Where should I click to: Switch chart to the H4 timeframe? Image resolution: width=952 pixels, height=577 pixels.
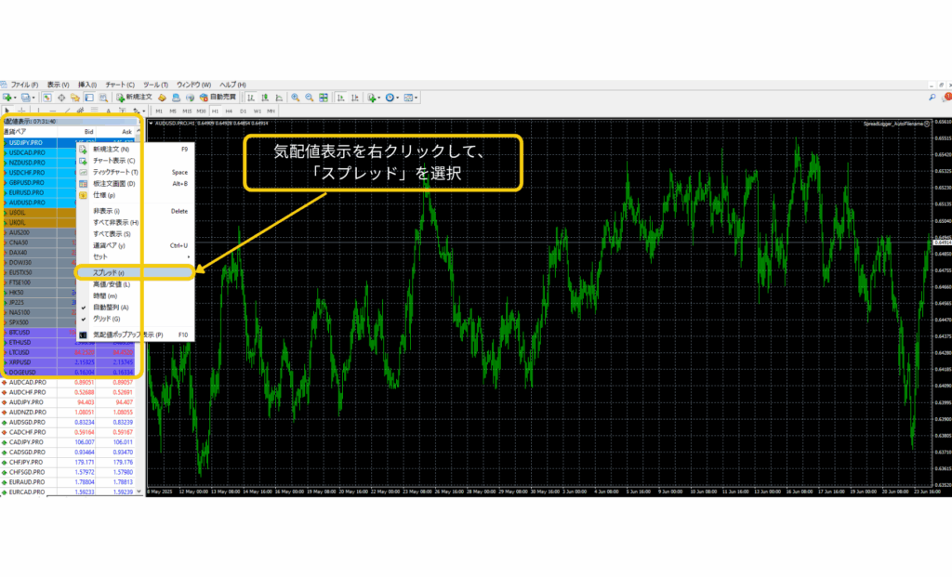coord(229,111)
